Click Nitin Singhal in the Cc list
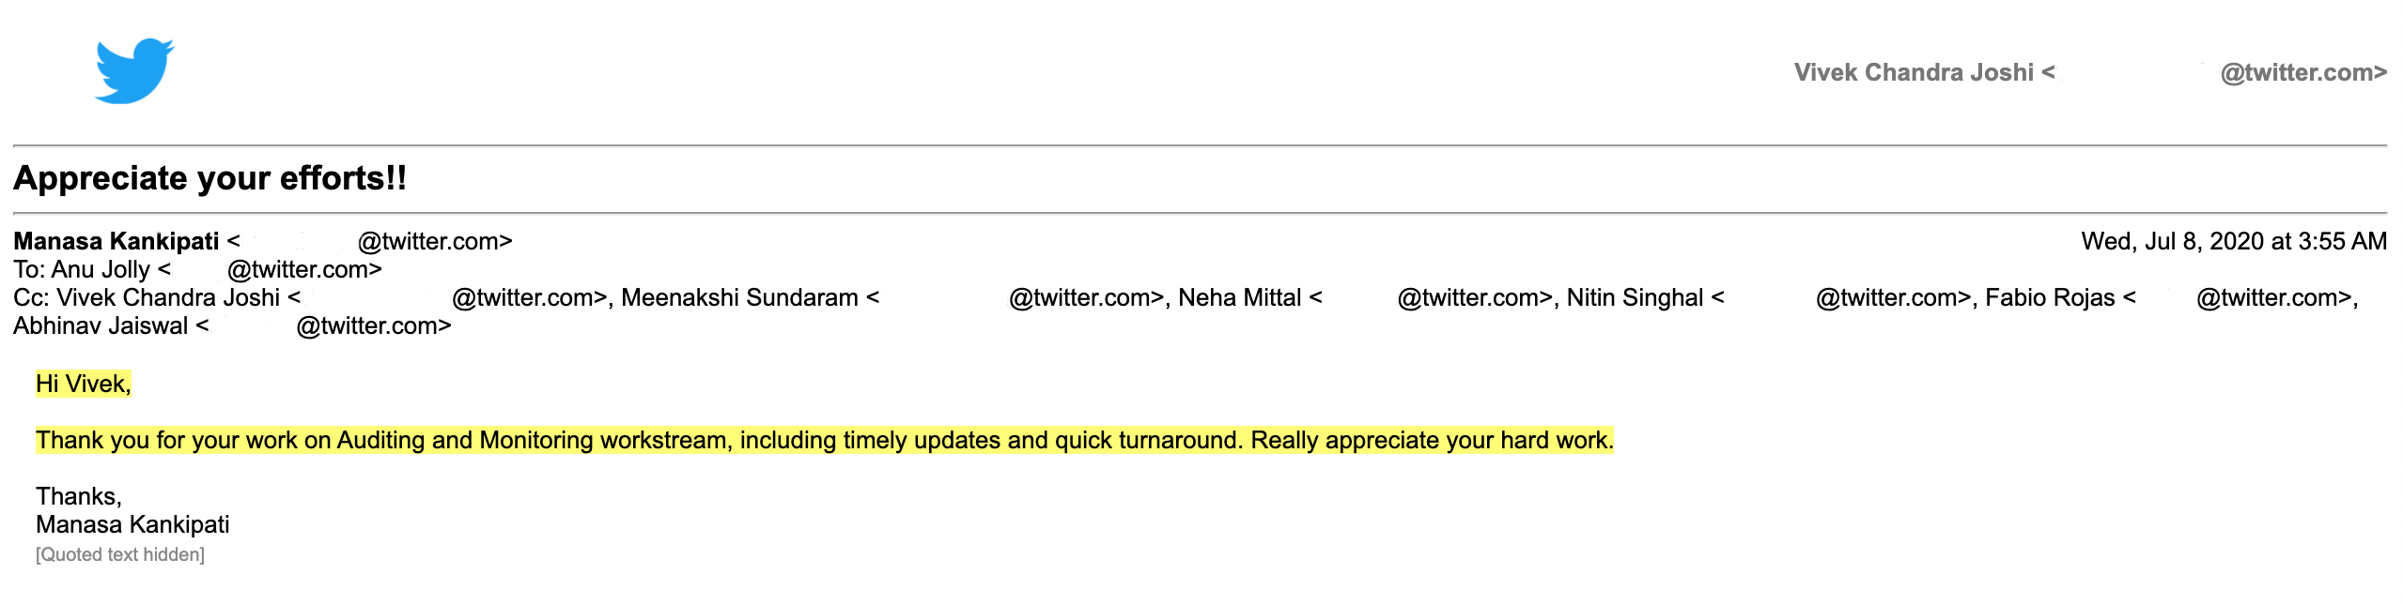 click(x=1635, y=297)
